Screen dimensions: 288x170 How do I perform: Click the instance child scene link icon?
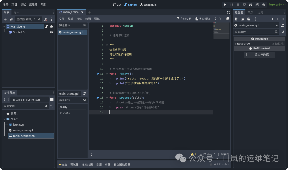pos(11,19)
